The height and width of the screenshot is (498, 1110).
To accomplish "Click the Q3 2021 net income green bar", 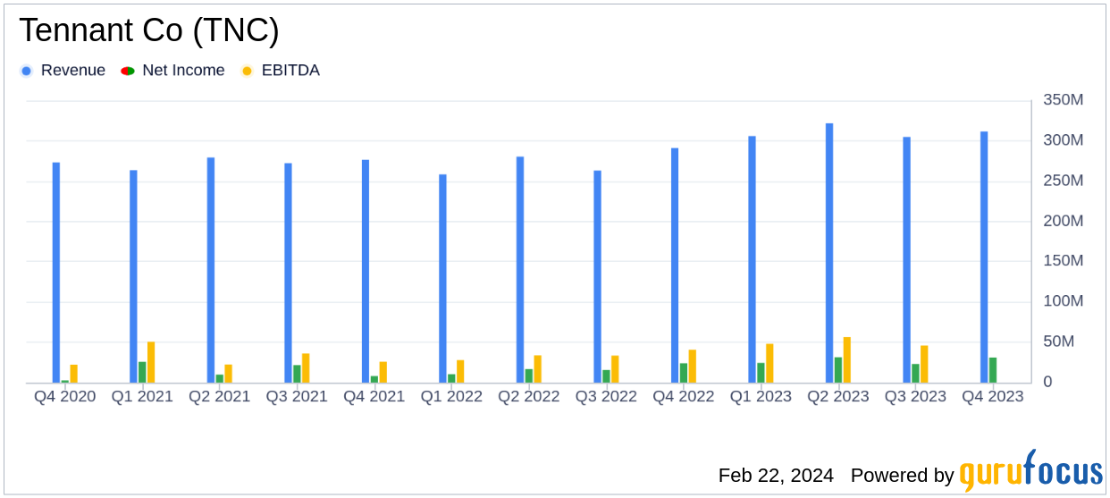I will (297, 374).
